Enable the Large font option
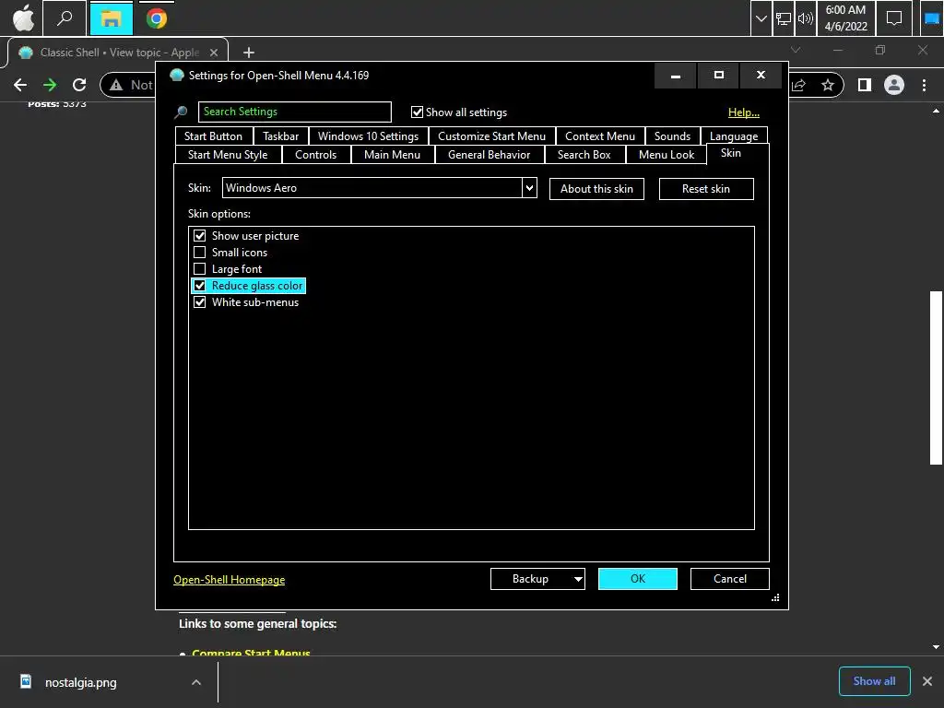 pos(199,268)
